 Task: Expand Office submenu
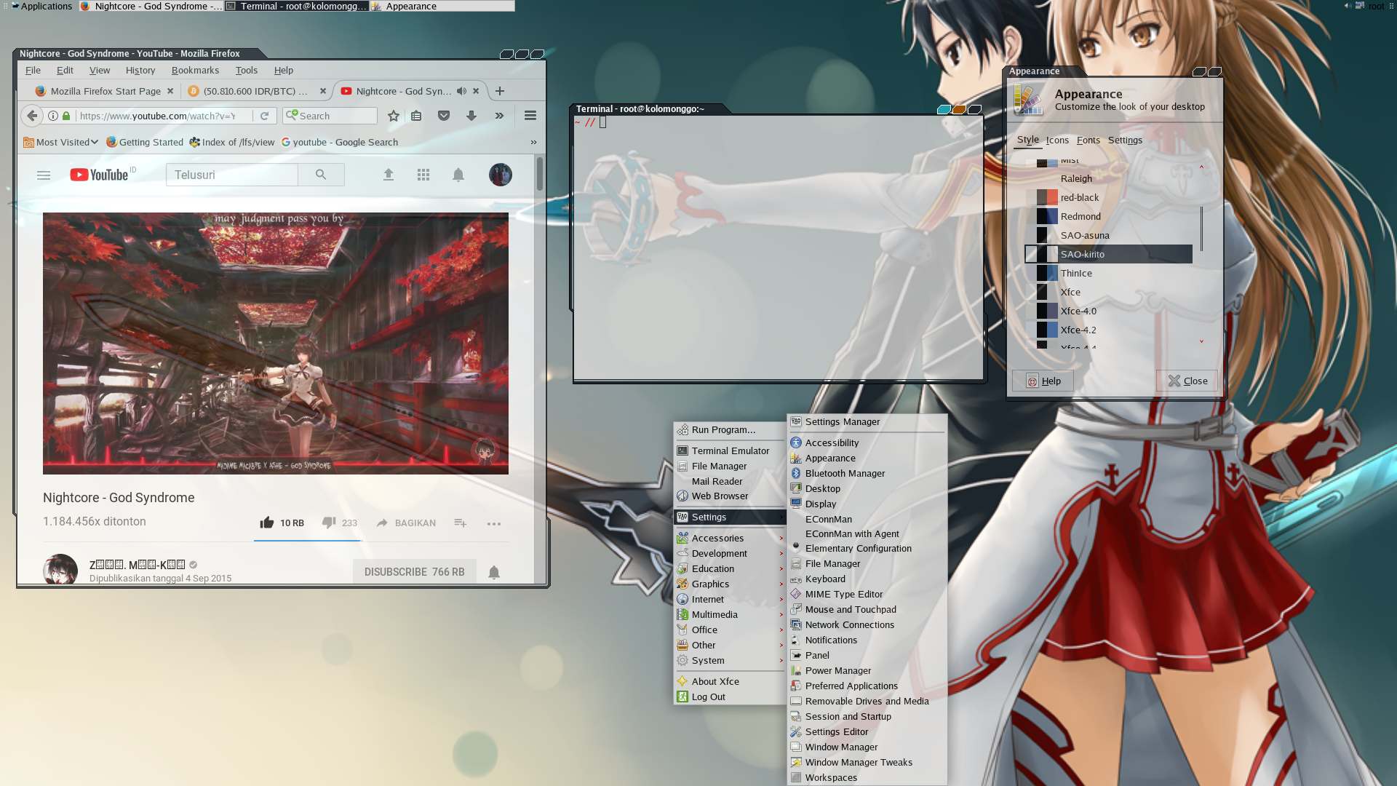point(730,630)
